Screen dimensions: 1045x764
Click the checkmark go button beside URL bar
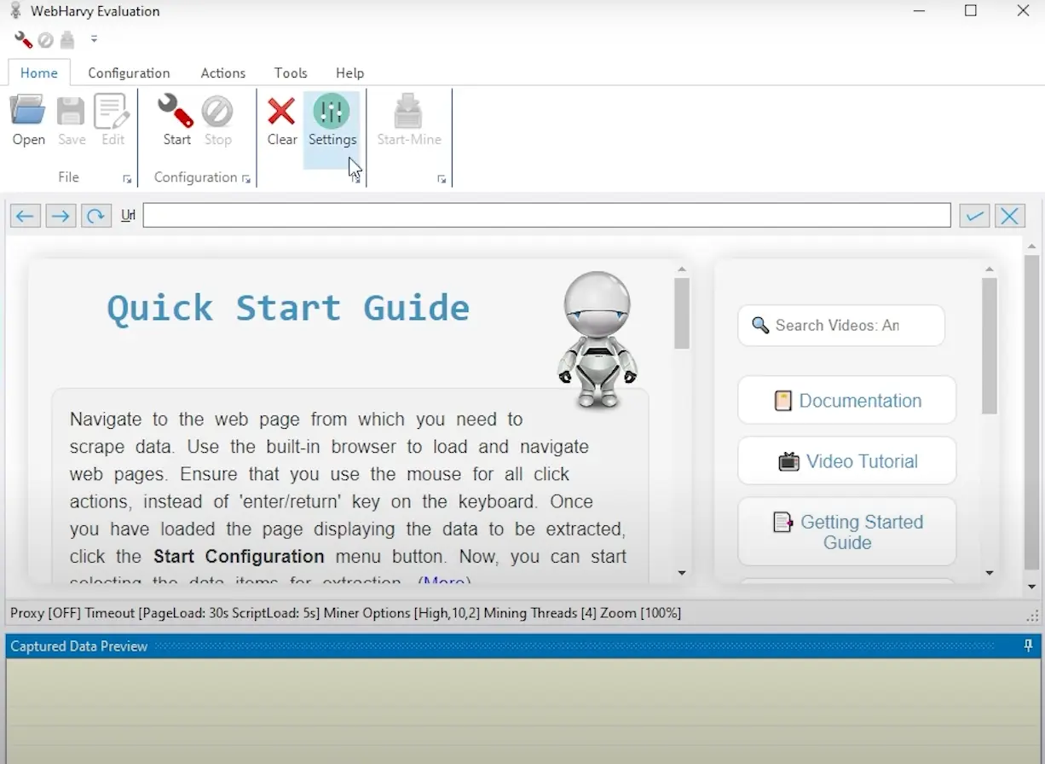(973, 216)
